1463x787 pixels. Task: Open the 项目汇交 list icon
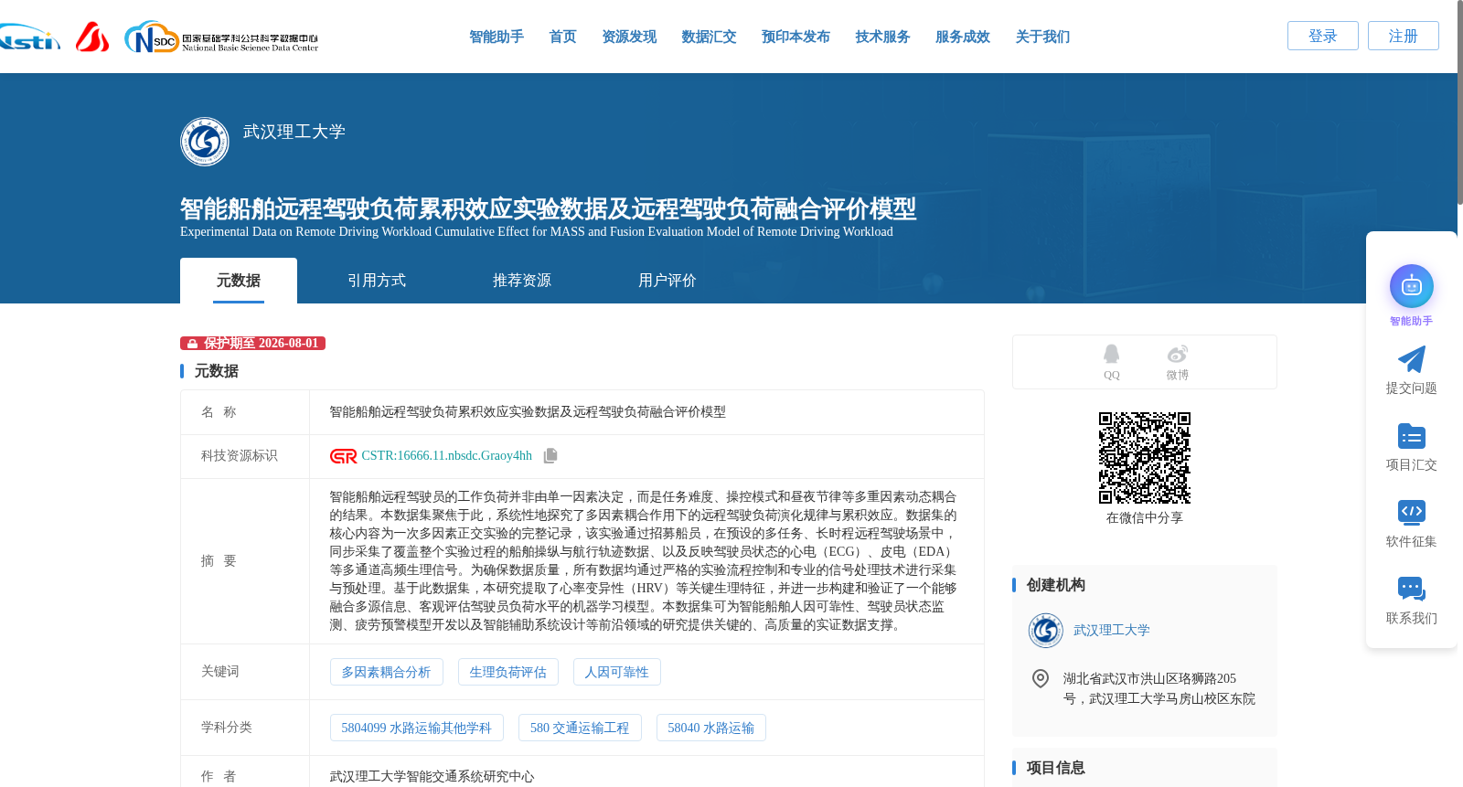[x=1411, y=436]
